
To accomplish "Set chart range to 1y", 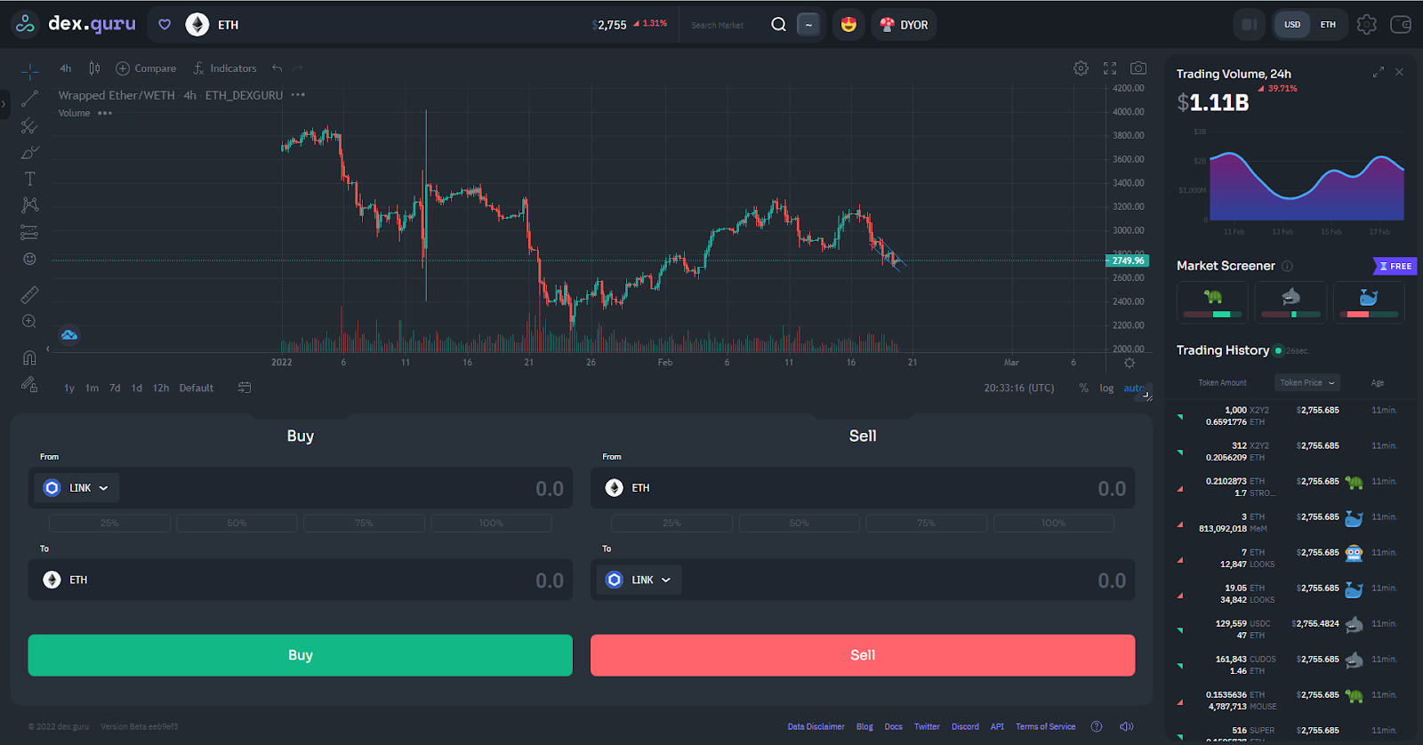I will pos(69,389).
